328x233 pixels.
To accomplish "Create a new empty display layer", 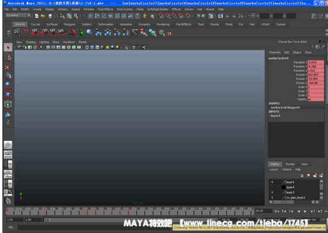I will [315, 176].
